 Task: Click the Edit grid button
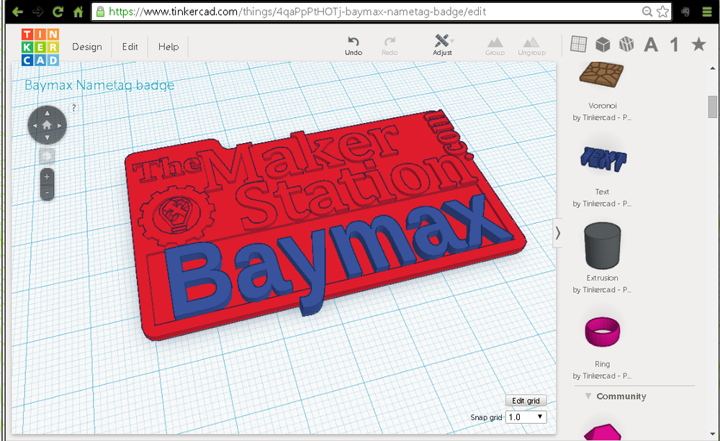click(526, 401)
